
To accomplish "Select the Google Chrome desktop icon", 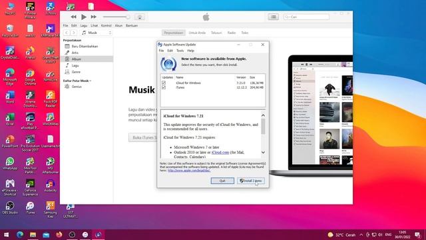I will (30, 77).
